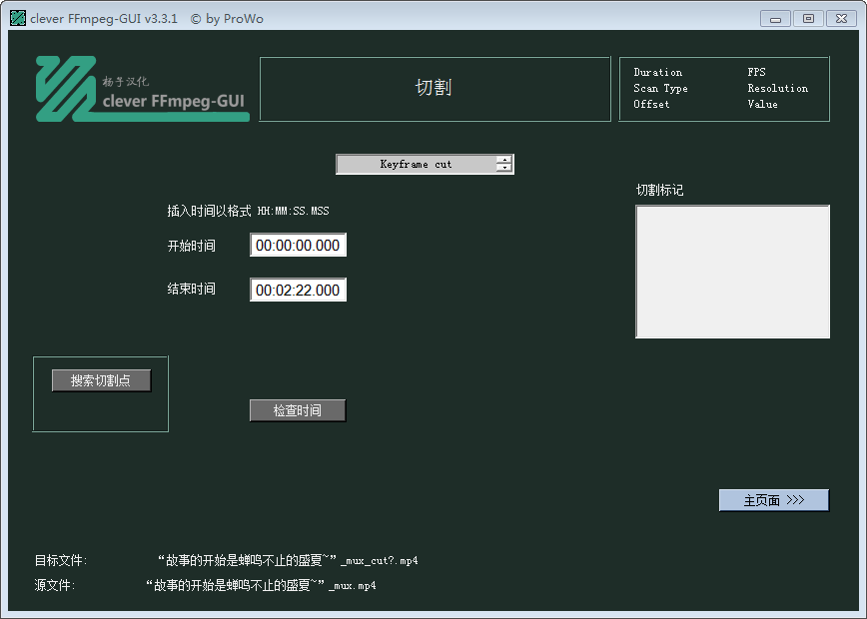
Task: Minimize the clever FFmpeg-GUI window
Action: click(775, 18)
